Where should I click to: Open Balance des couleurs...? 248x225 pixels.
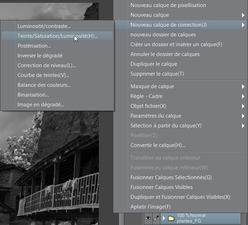click(44, 85)
